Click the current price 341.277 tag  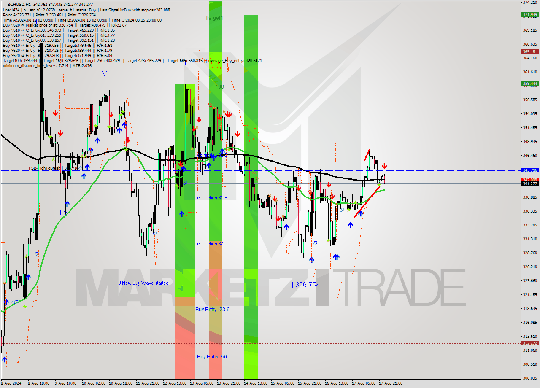tap(530, 183)
